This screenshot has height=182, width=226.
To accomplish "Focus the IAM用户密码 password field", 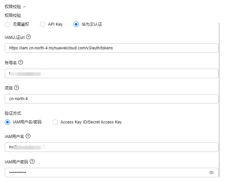I will pos(105,173).
